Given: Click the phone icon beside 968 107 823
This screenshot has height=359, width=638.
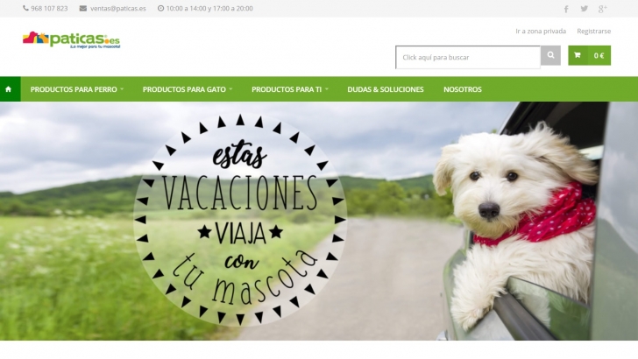Looking at the screenshot, I should coord(25,8).
